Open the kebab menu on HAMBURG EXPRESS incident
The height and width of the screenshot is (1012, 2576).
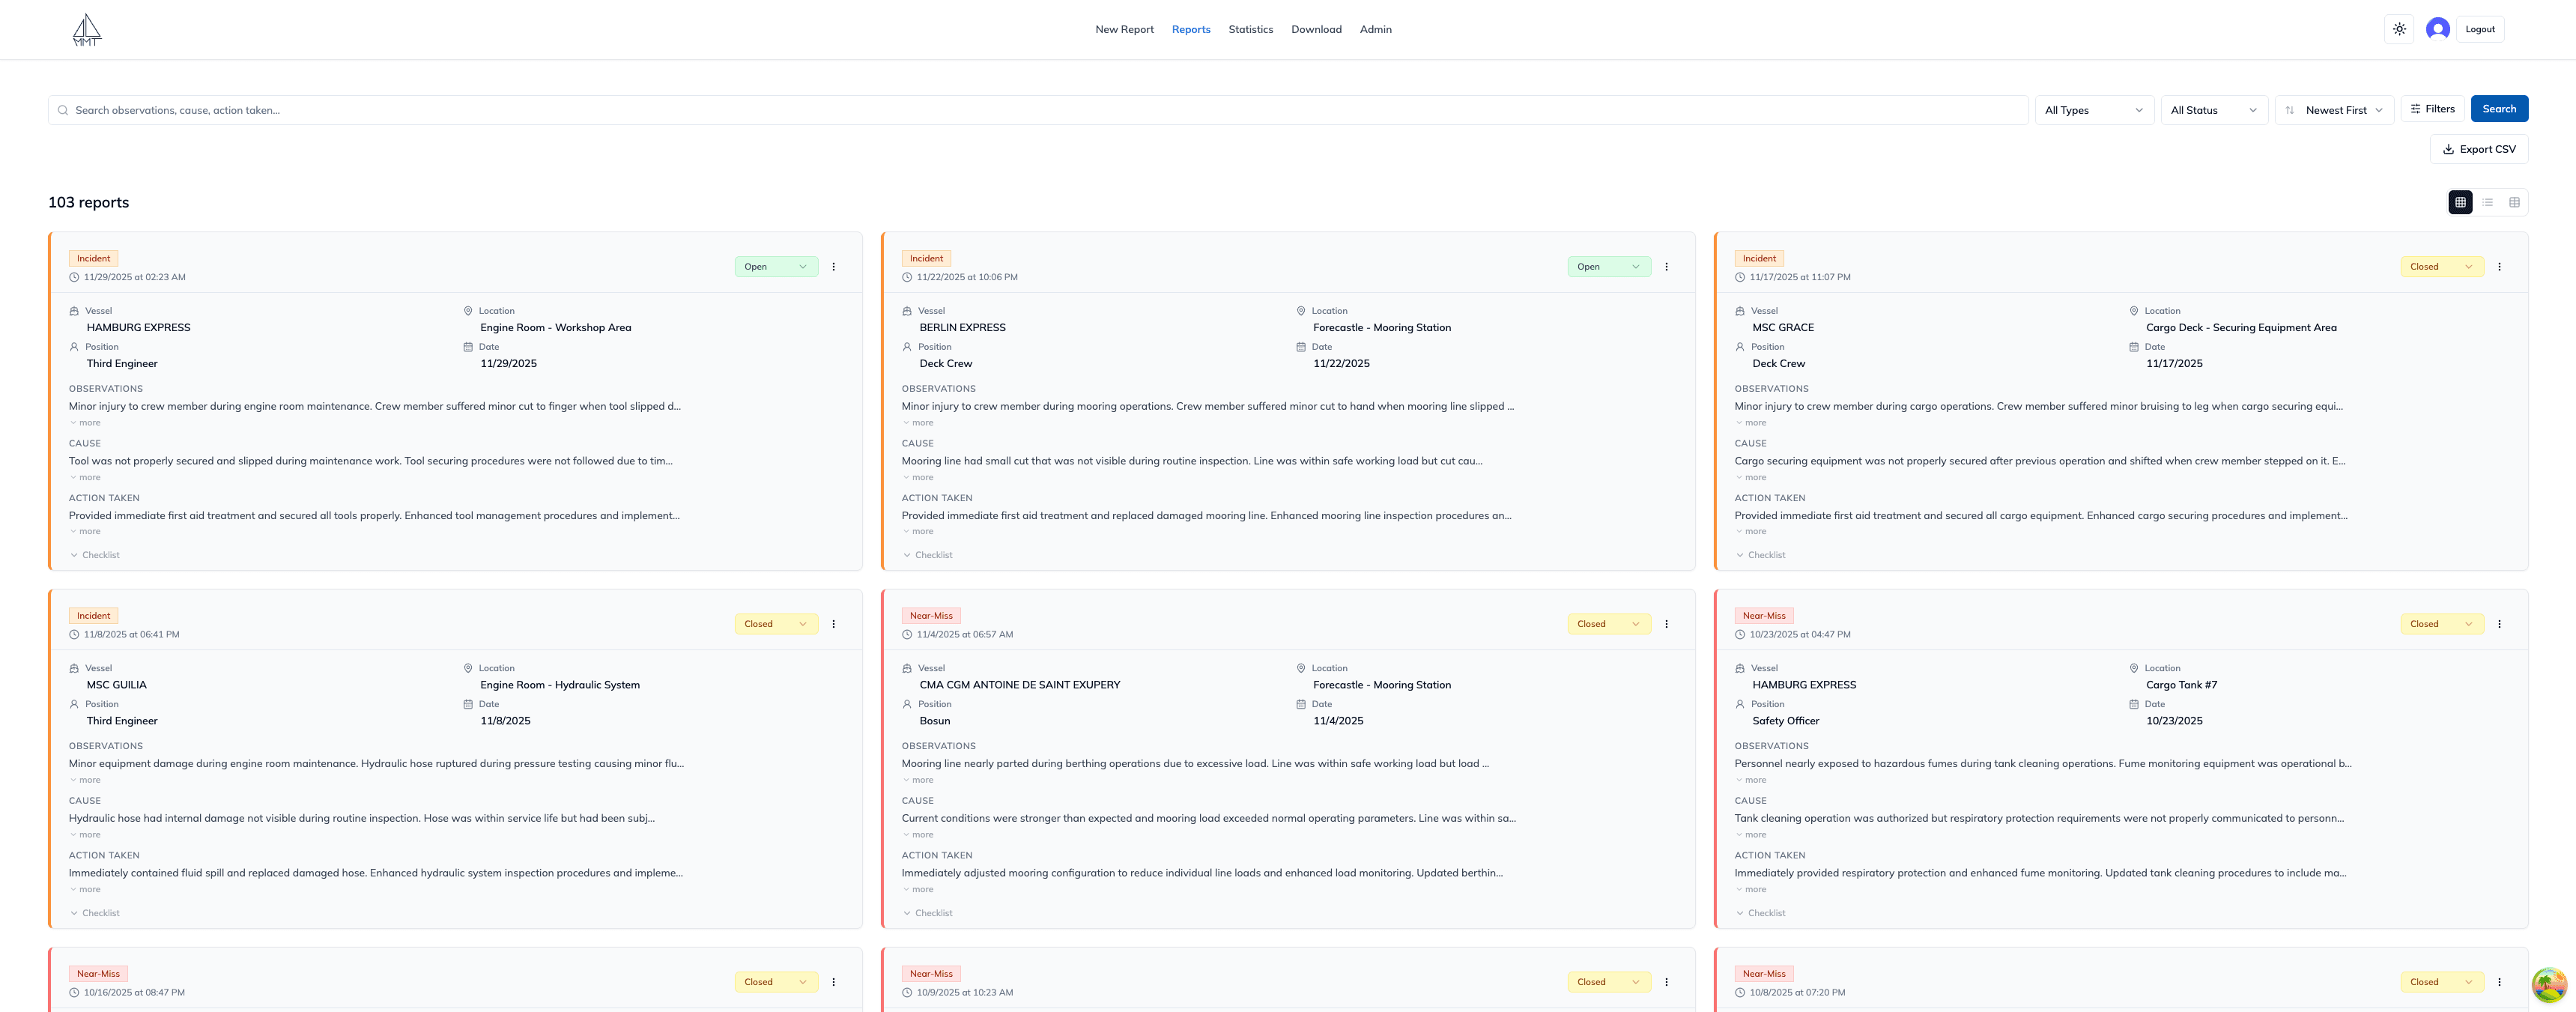[x=834, y=266]
